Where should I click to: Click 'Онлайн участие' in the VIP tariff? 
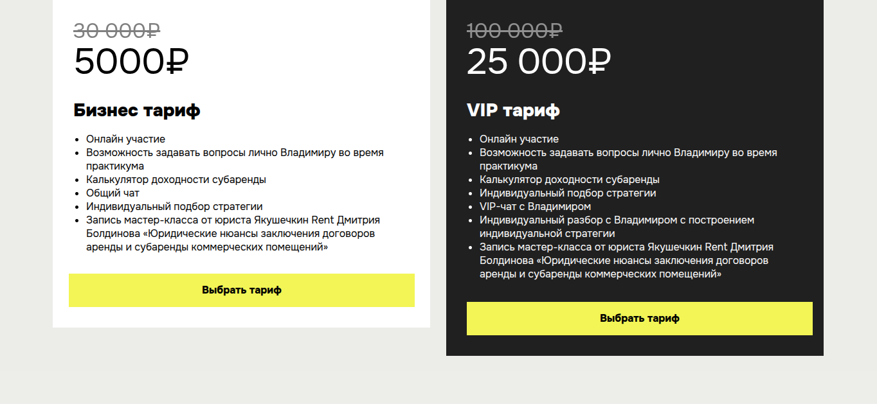tap(519, 139)
